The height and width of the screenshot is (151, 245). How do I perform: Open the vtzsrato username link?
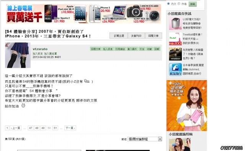click(40, 49)
